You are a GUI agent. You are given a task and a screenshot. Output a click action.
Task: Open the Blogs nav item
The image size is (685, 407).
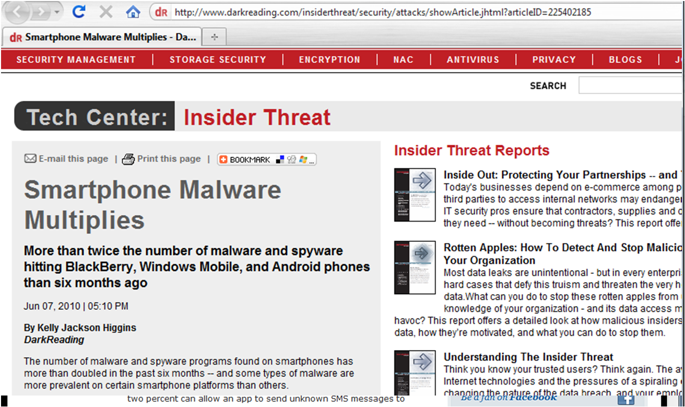click(625, 60)
